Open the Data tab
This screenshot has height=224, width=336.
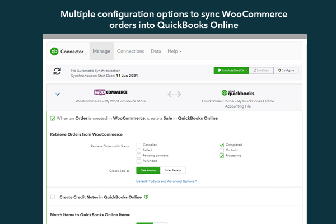(x=156, y=51)
